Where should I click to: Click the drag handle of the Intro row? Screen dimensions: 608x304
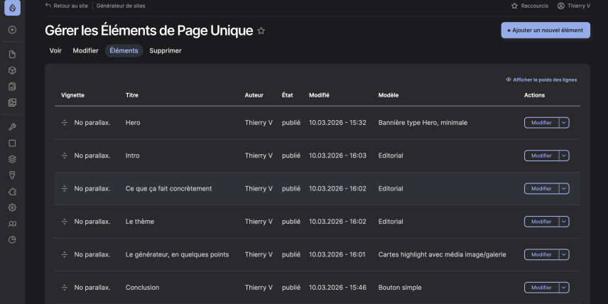pyautogui.click(x=65, y=156)
